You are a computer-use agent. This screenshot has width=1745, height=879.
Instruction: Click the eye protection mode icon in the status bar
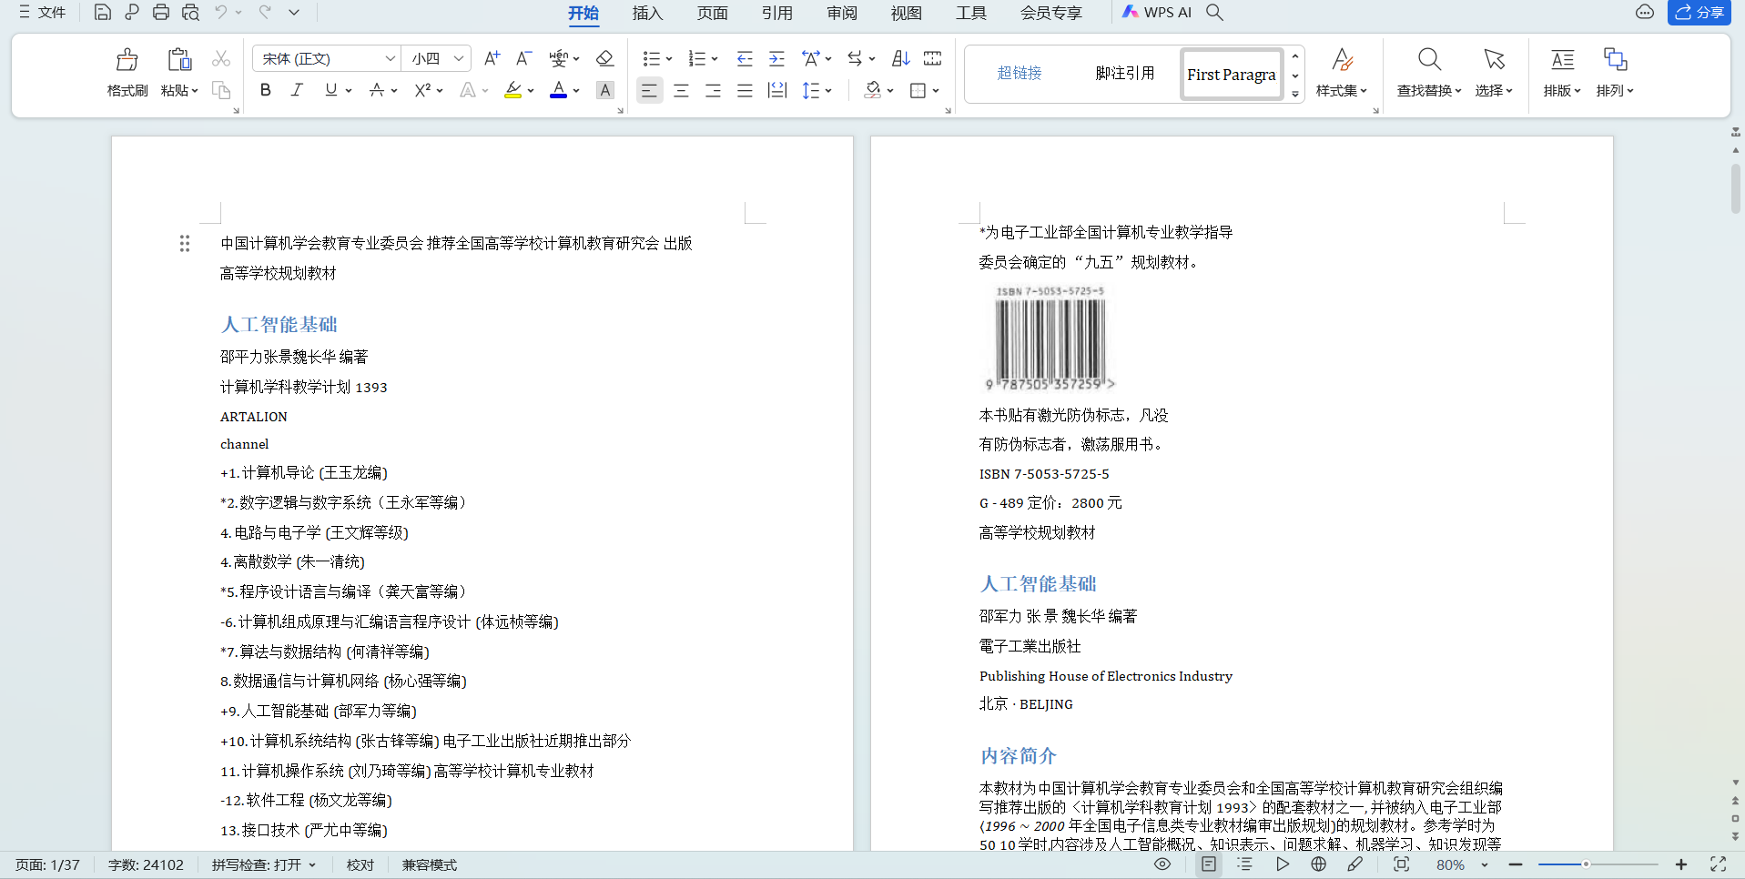(1162, 864)
